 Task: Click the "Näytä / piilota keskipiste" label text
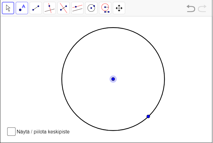tap(43, 132)
